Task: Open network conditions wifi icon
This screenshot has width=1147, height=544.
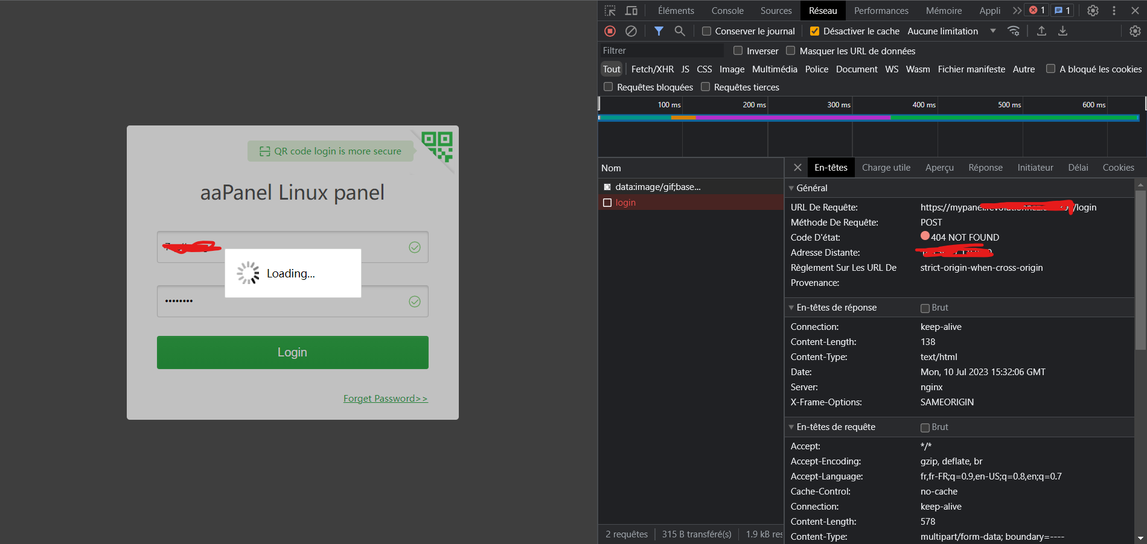Action: (x=1014, y=31)
